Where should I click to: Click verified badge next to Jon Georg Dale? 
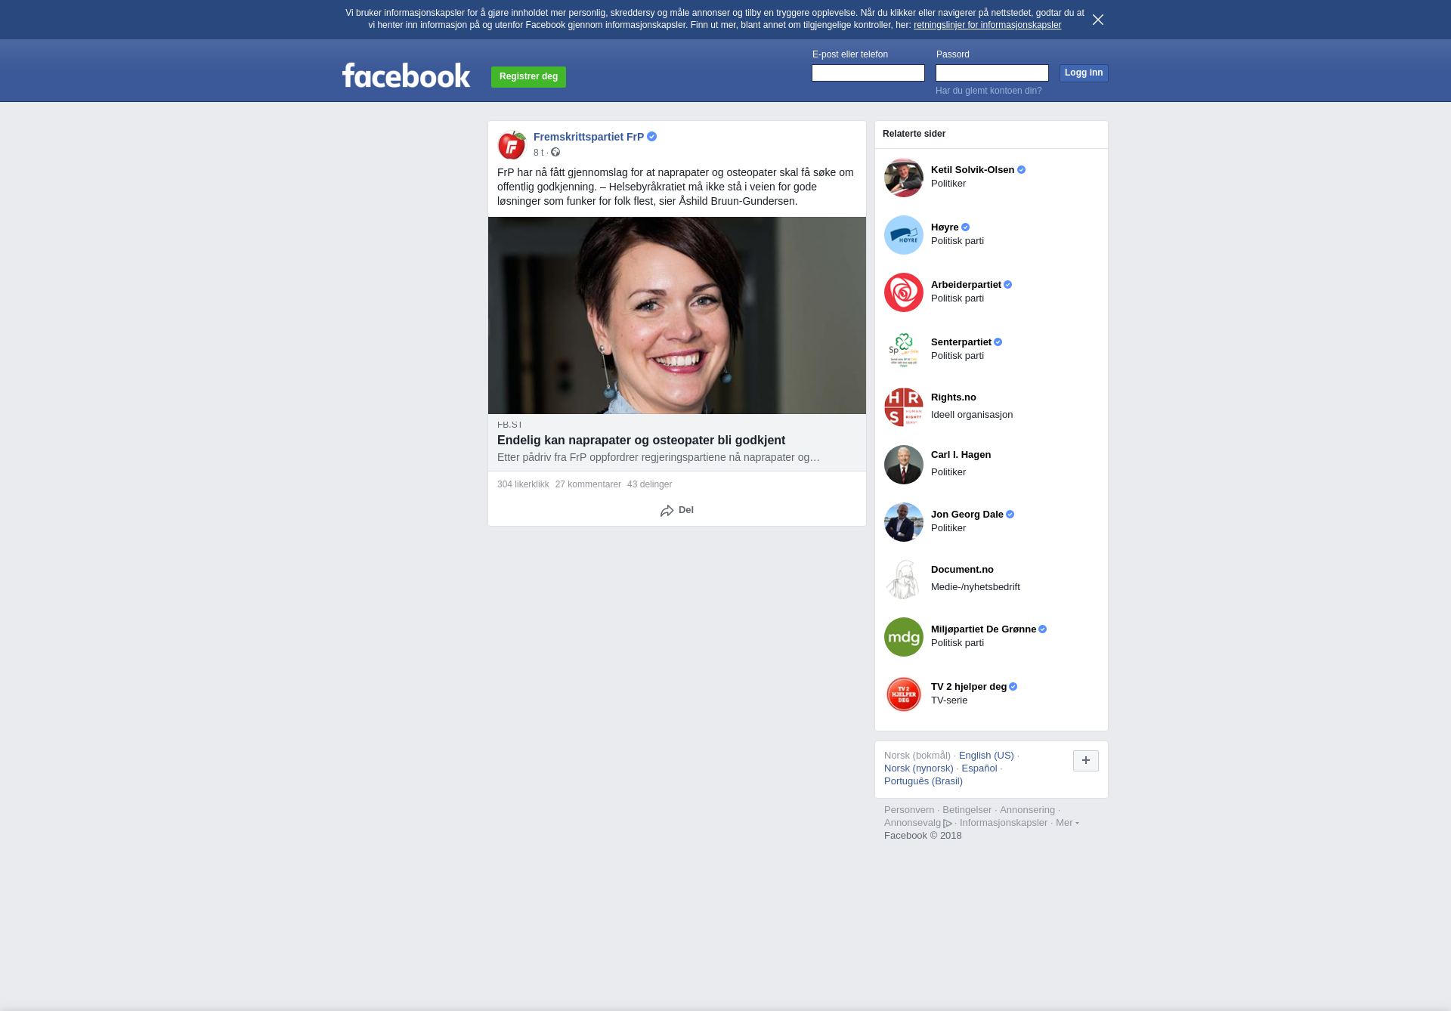pos(1010,515)
